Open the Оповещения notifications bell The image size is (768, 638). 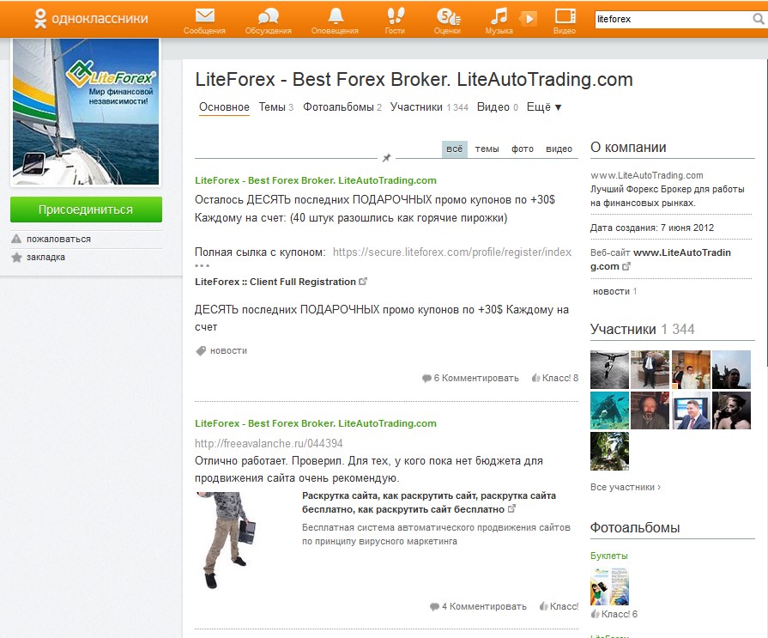pyautogui.click(x=335, y=21)
